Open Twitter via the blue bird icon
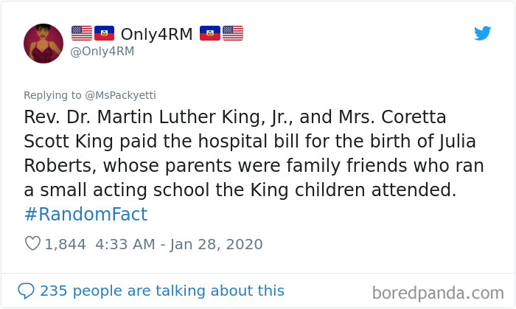 483,33
